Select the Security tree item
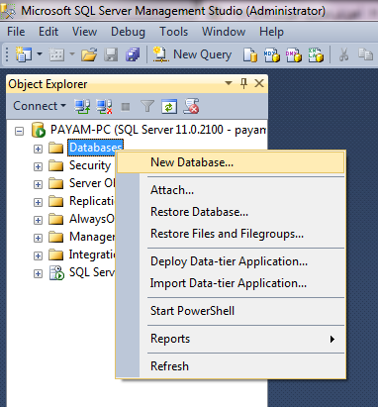 click(90, 165)
